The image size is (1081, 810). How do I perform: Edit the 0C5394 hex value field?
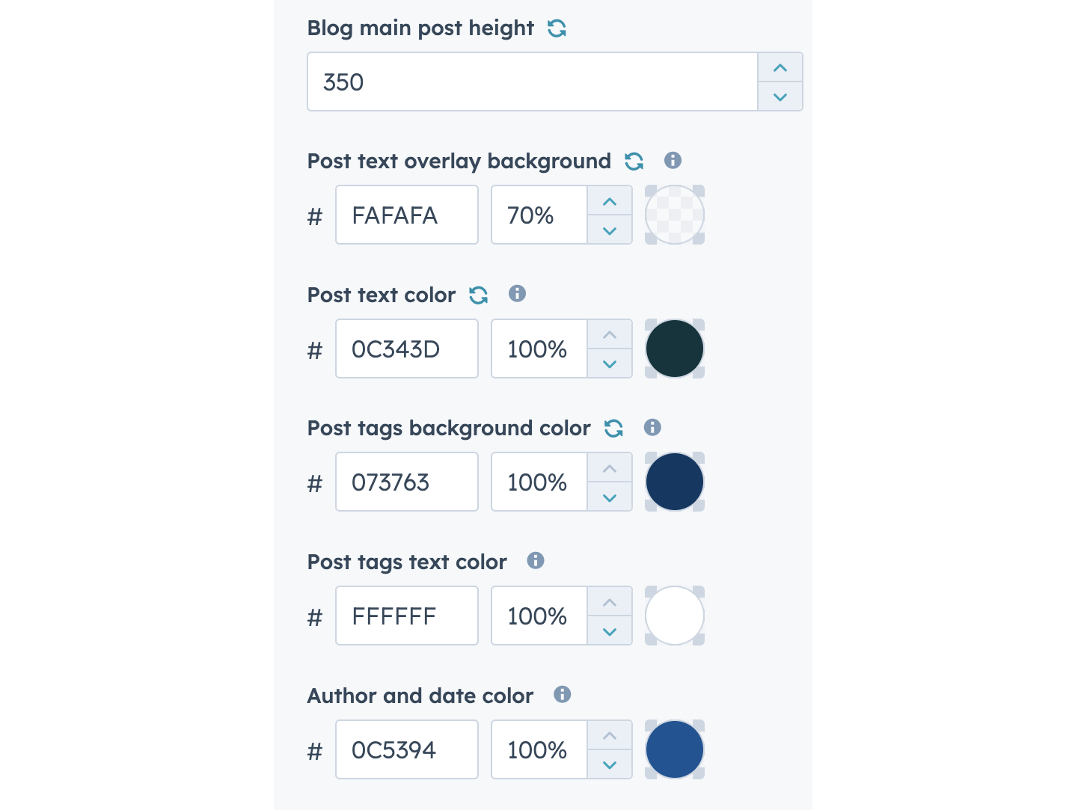tap(406, 749)
